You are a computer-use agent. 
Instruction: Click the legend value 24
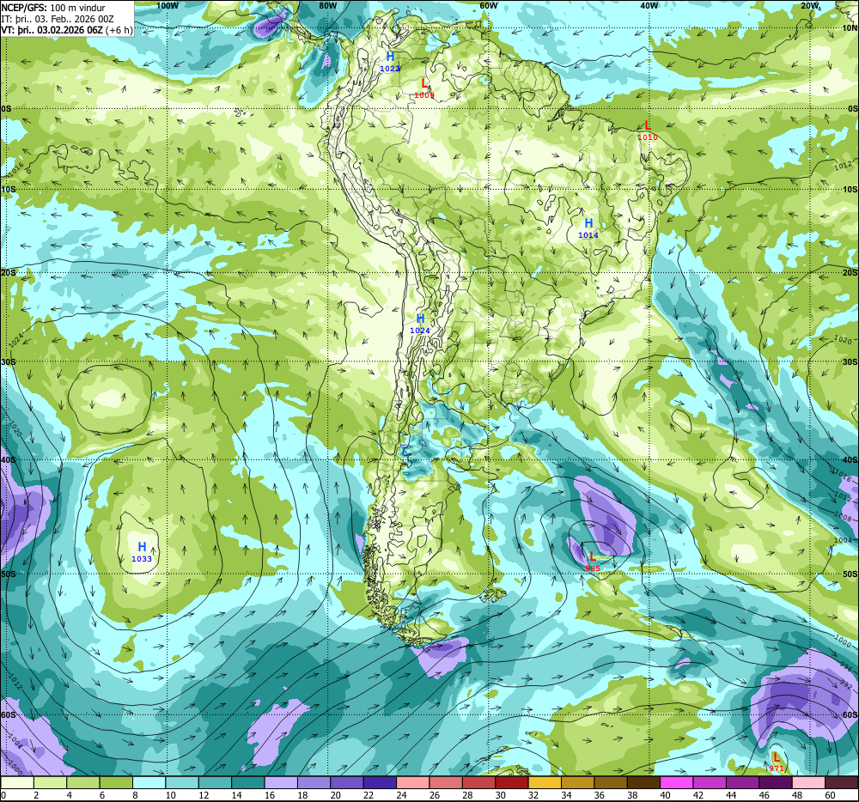click(x=401, y=795)
